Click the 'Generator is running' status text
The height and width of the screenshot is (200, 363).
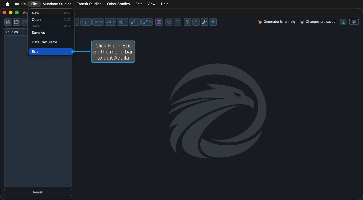[x=279, y=22]
